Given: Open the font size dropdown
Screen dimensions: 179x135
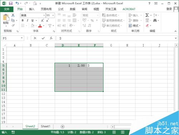Looking at the screenshot, I should tap(53, 15).
